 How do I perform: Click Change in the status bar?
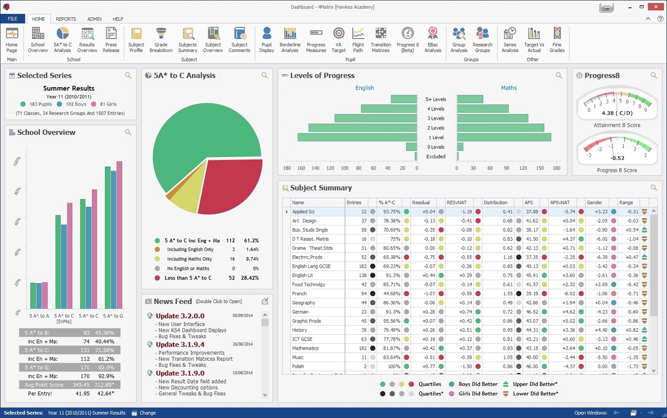coord(147,413)
